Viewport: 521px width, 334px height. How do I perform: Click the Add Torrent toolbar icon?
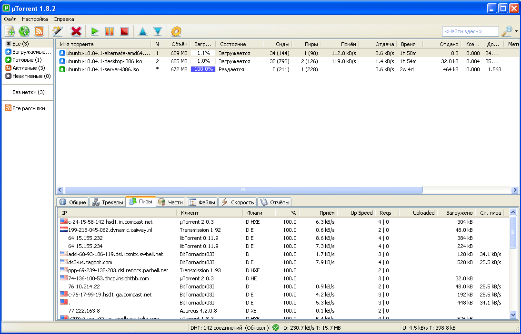click(x=10, y=31)
